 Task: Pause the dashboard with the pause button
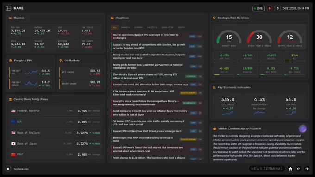point(8,169)
